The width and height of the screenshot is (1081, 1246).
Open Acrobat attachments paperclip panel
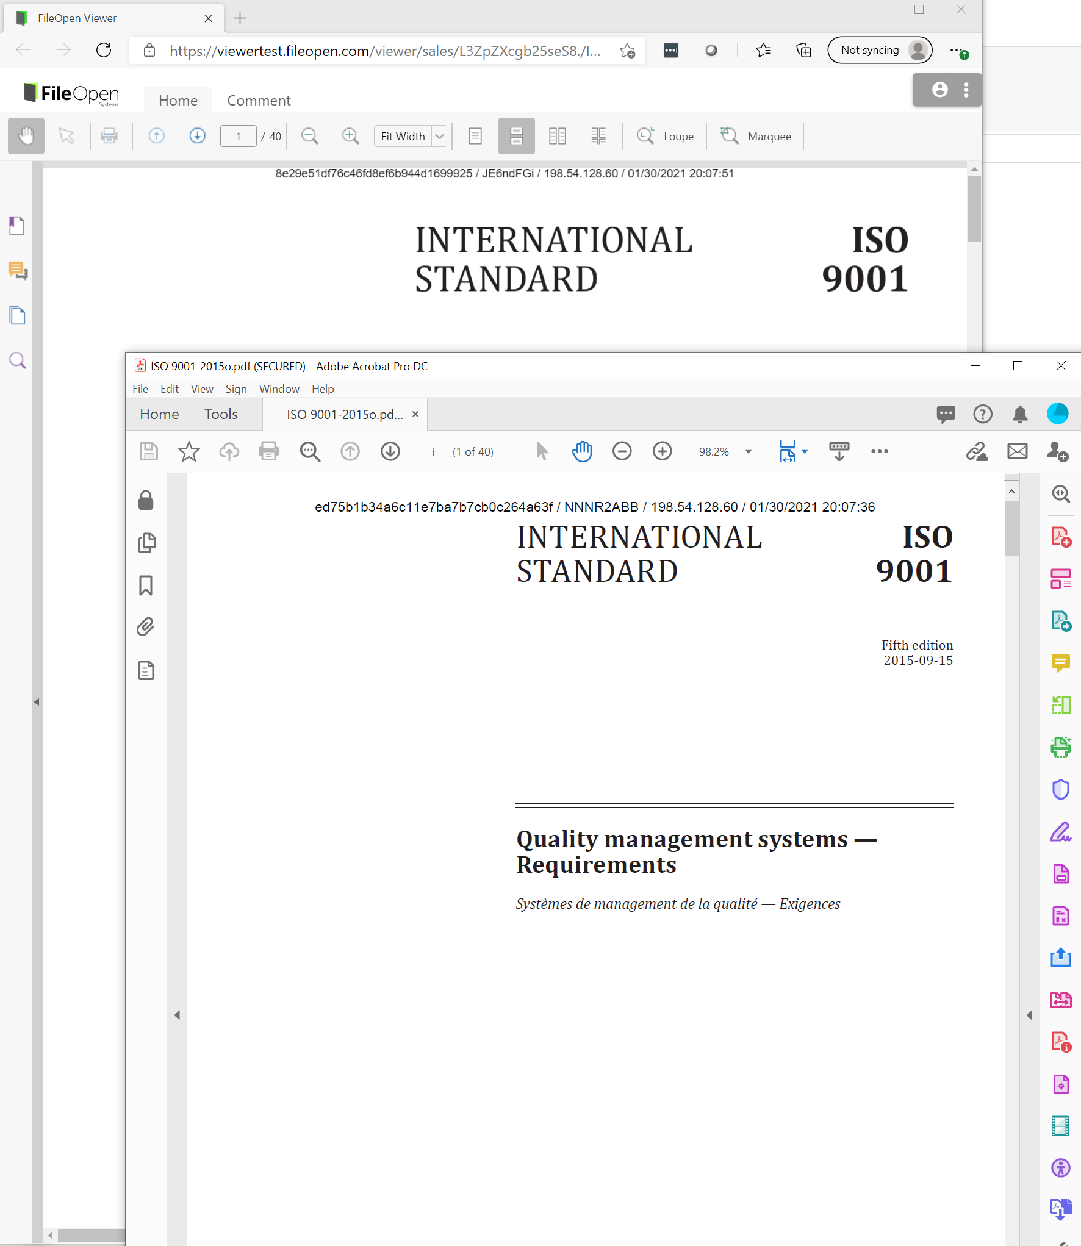coord(146,627)
